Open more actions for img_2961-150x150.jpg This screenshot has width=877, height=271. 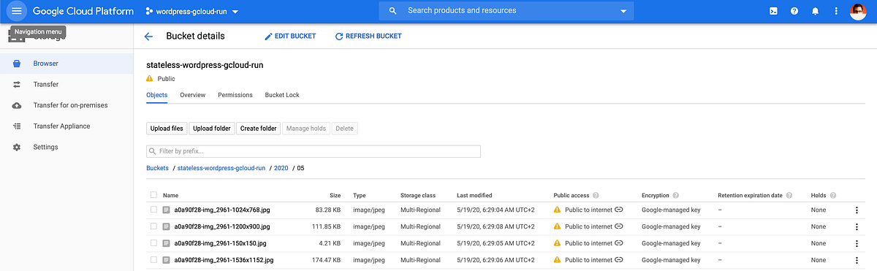pyautogui.click(x=857, y=243)
